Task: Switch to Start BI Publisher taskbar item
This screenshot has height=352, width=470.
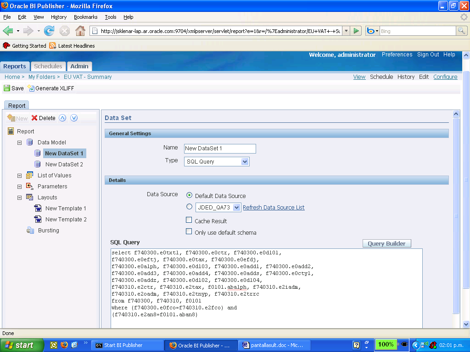Action: [x=128, y=345]
